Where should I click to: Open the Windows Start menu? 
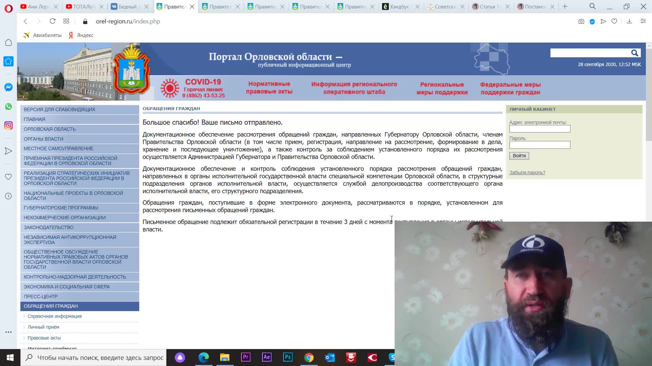click(x=10, y=358)
